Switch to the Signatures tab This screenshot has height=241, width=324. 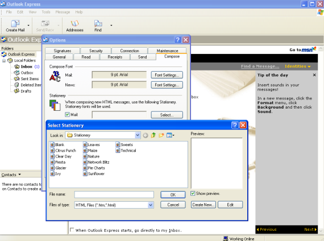(x=63, y=51)
